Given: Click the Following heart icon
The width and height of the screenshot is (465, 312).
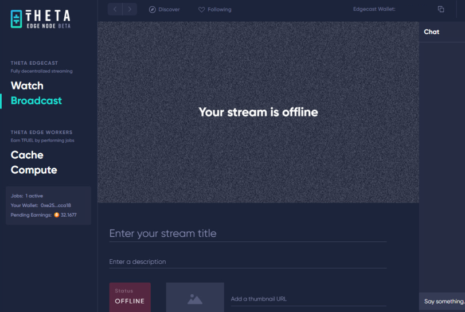Looking at the screenshot, I should tap(202, 10).
